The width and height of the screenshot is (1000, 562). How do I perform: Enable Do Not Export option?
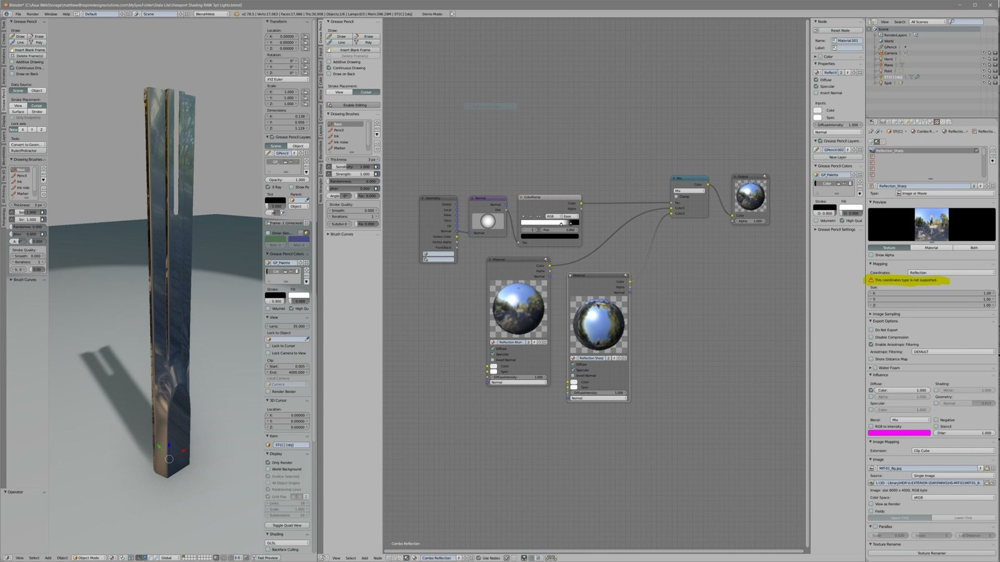point(871,330)
